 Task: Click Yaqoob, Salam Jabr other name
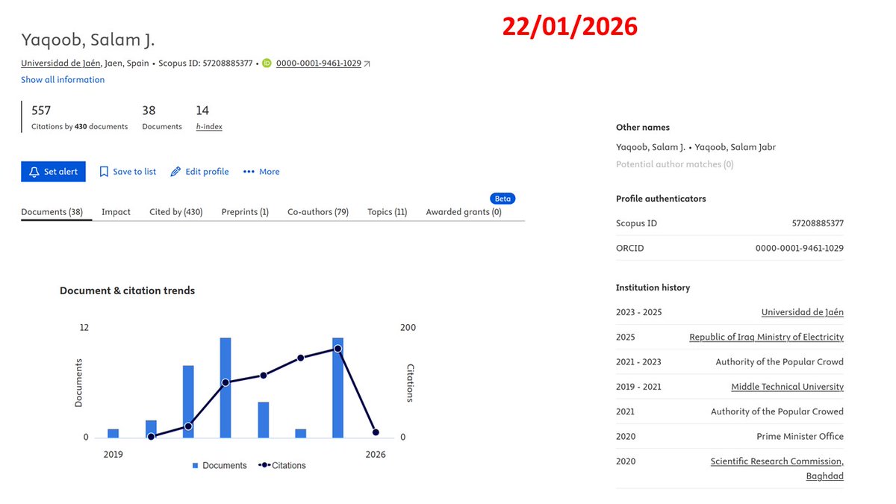coord(735,147)
